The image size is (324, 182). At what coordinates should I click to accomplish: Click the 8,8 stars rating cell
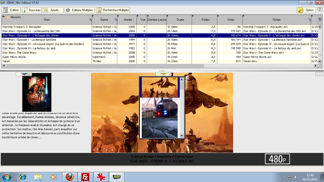(205, 44)
